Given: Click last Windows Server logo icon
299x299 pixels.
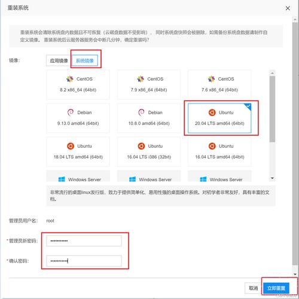Looking at the screenshot, I should point(203,179).
